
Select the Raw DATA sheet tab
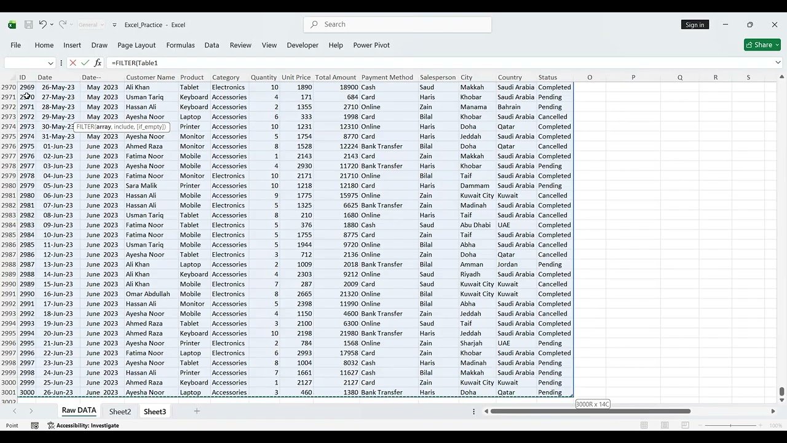point(79,411)
